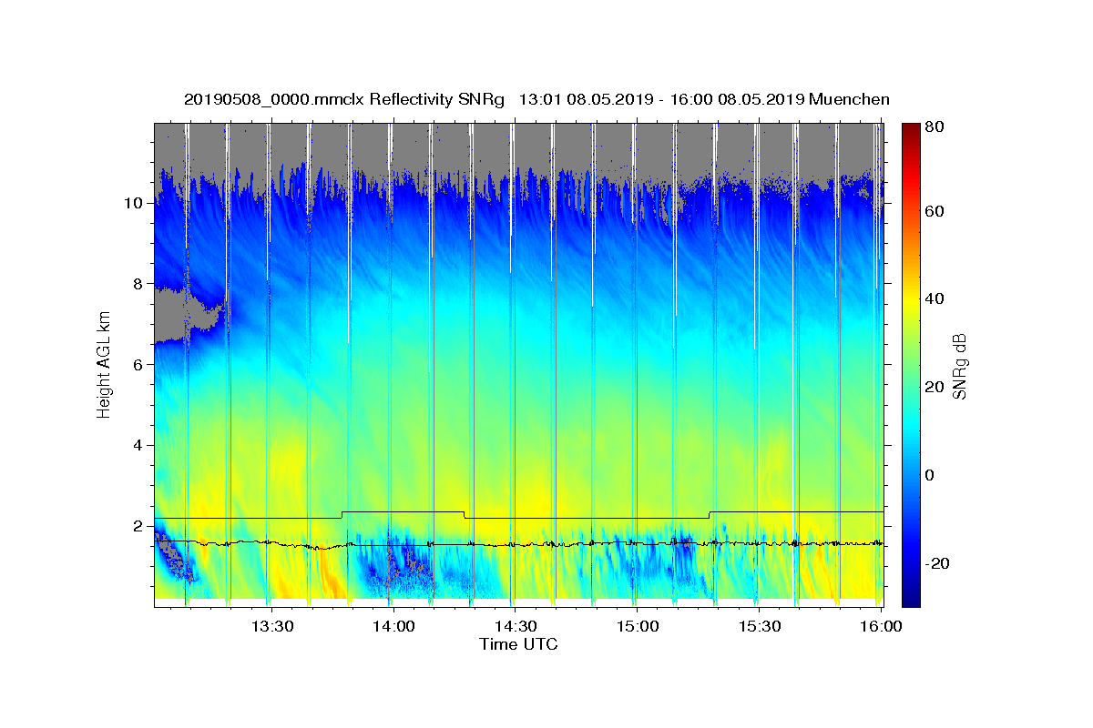
Task: Click the yellow region of the colorbar
Action: [911, 300]
